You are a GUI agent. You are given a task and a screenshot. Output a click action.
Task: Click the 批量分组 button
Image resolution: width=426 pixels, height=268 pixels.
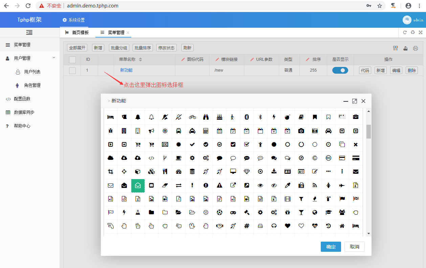pyautogui.click(x=119, y=48)
